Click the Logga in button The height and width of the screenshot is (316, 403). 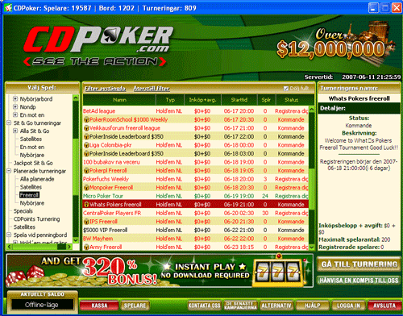point(348,306)
